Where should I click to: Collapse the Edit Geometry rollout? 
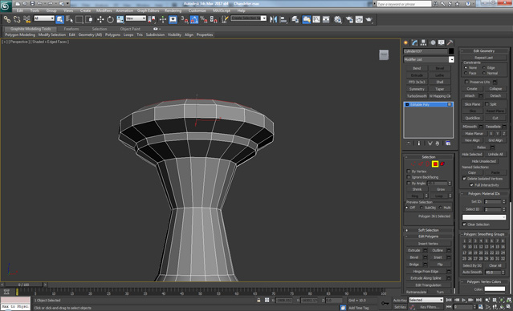[x=484, y=51]
